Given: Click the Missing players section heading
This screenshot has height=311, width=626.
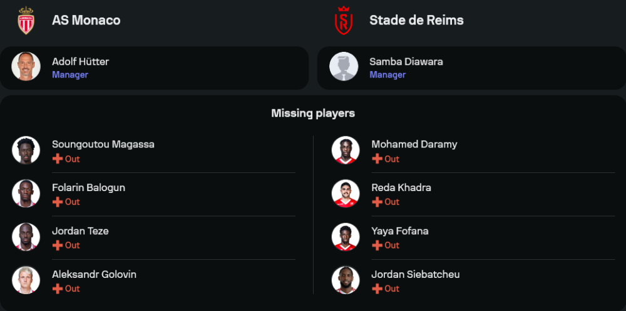Looking at the screenshot, I should pyautogui.click(x=313, y=114).
